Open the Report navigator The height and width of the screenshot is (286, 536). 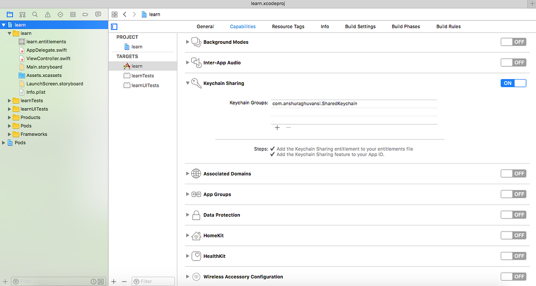tap(98, 14)
